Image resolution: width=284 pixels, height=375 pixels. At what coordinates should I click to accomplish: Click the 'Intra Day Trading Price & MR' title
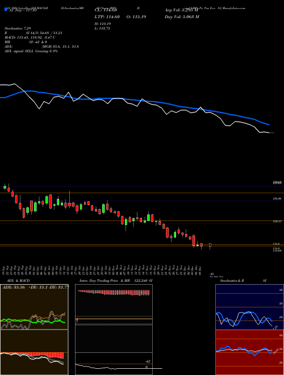(x=105, y=281)
